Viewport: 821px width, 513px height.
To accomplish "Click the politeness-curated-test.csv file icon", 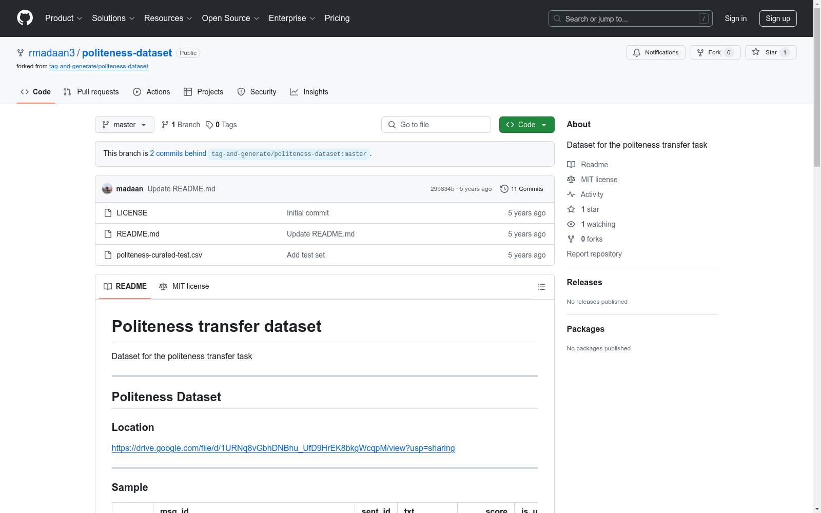I will coord(108,255).
